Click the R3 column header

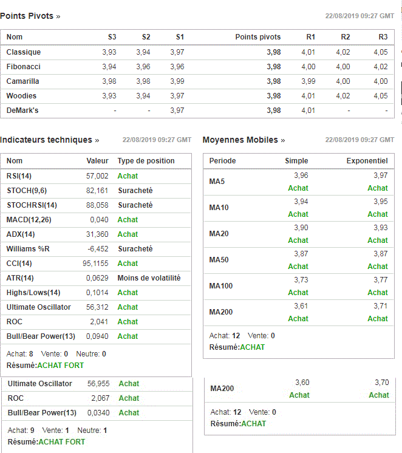[383, 37]
